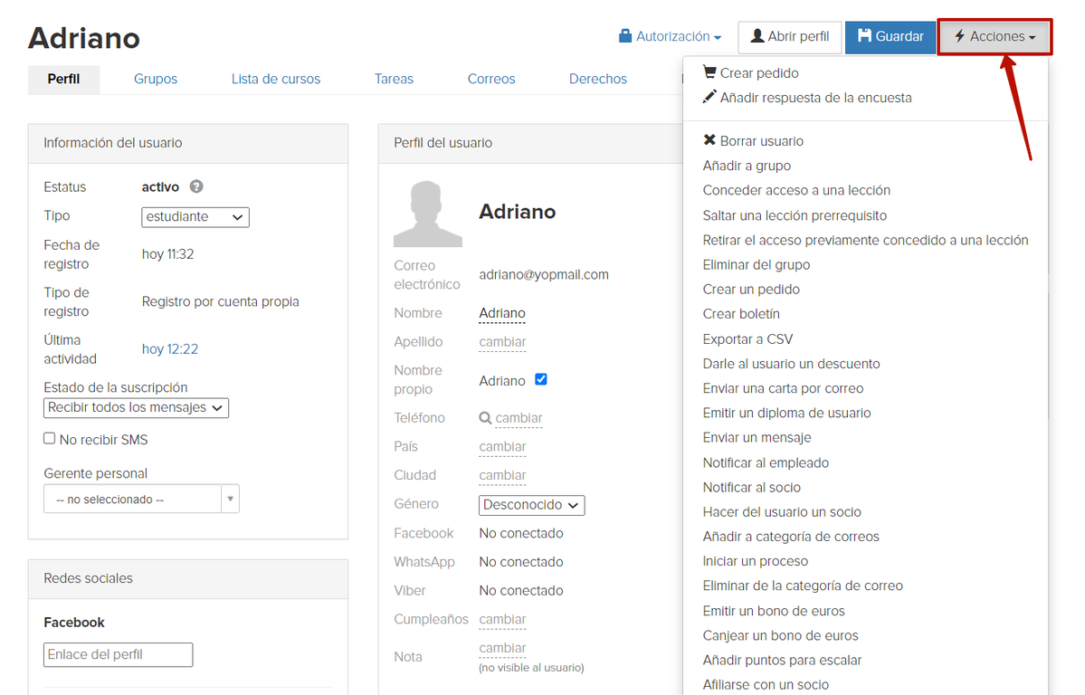Select Conceder acceso a una lección

(x=796, y=190)
